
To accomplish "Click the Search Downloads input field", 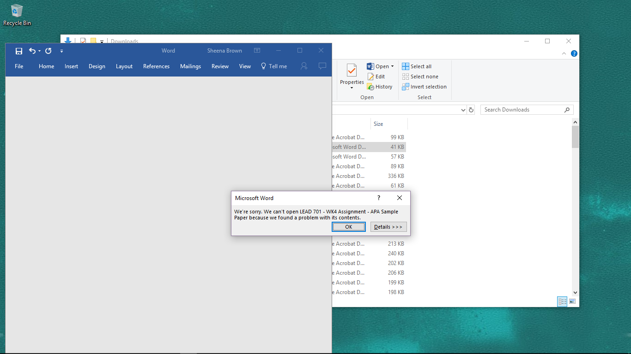I will click(522, 110).
